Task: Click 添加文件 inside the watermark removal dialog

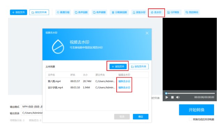Action: point(118,66)
